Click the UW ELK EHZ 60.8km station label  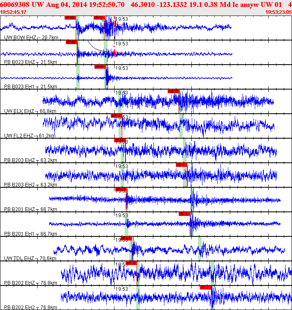(x=30, y=111)
